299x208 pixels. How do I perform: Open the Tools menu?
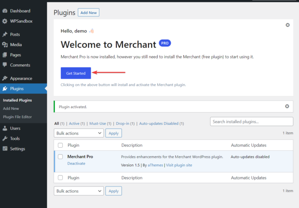point(23,139)
